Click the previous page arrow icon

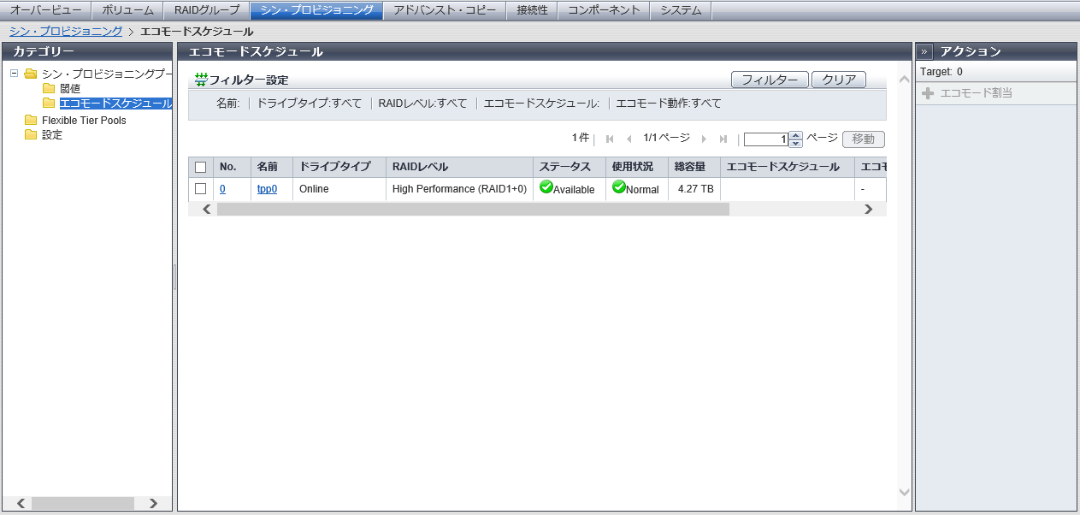point(629,139)
